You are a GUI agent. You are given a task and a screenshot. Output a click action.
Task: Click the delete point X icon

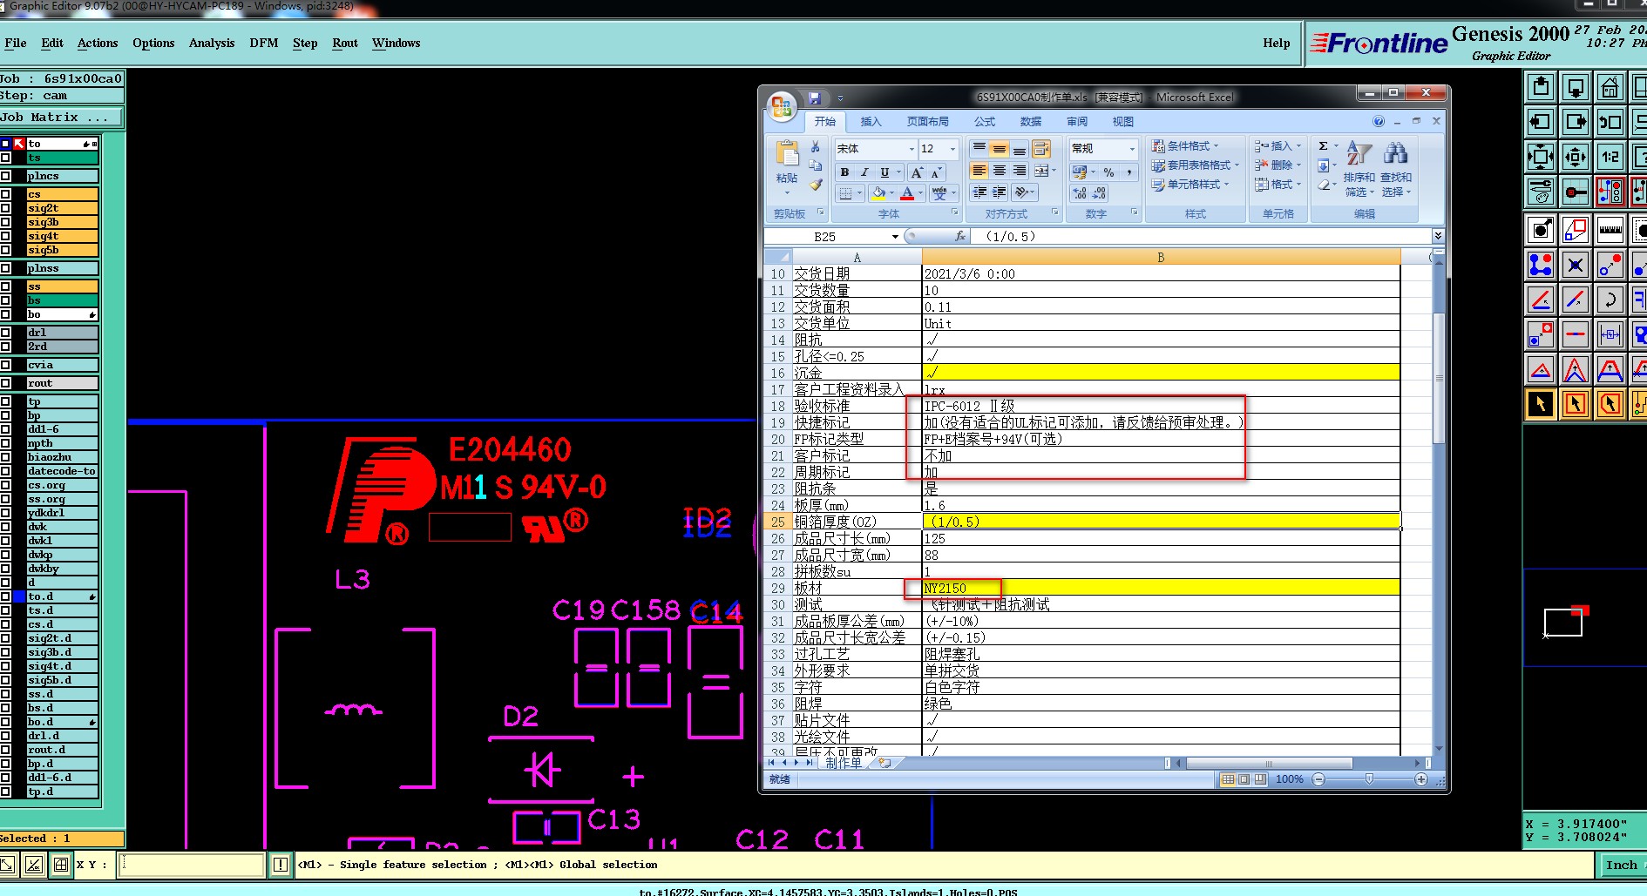tap(1576, 265)
